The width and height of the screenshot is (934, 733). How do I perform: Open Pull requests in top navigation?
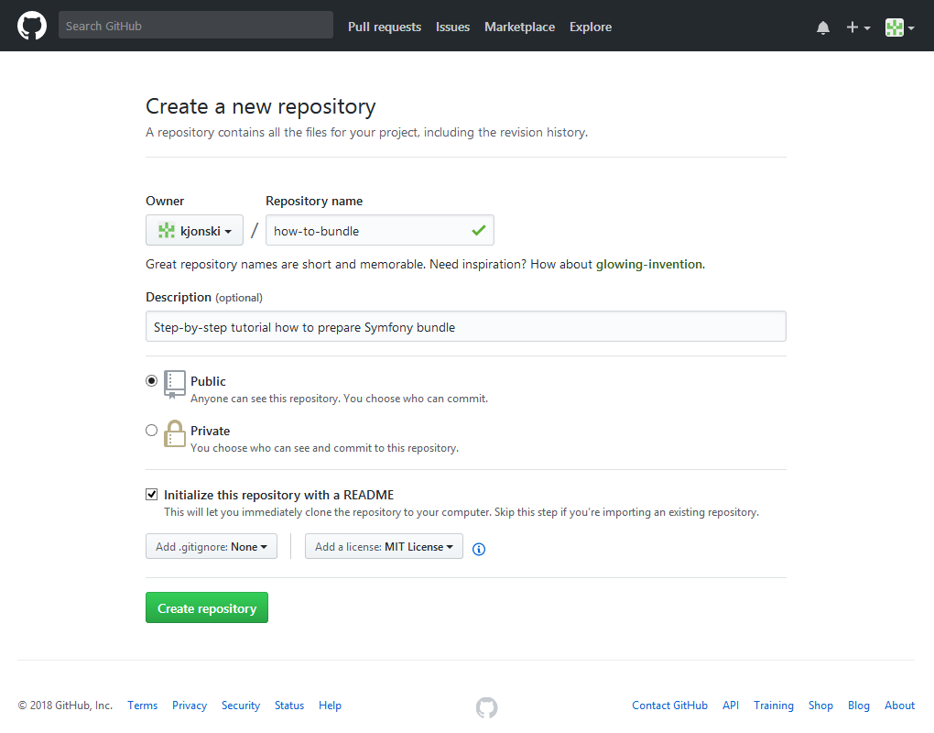click(385, 27)
